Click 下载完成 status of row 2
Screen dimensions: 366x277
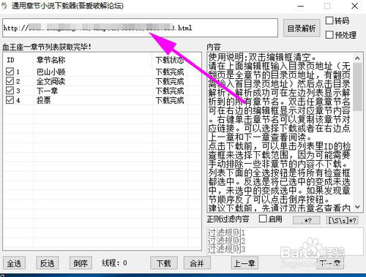coord(170,81)
